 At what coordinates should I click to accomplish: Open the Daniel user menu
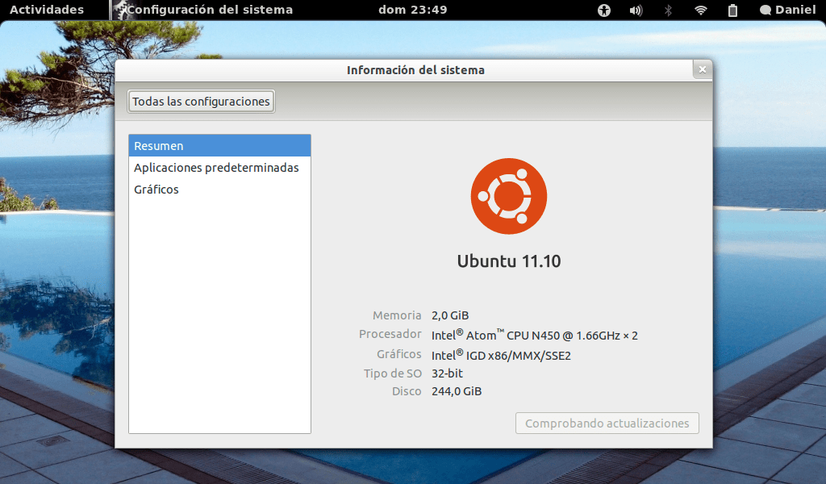[787, 10]
